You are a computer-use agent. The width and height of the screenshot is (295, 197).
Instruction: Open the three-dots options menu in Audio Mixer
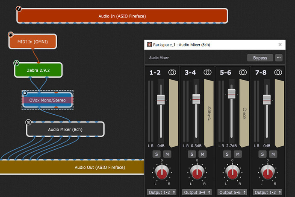pos(279,58)
